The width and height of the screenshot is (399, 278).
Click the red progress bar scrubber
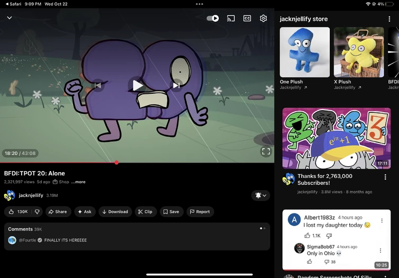click(116, 163)
